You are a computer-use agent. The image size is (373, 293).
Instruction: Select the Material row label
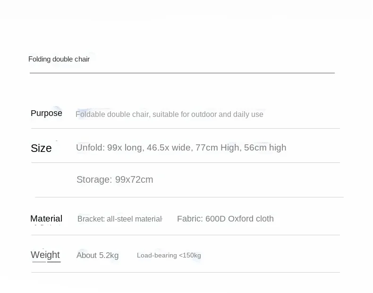tap(46, 218)
